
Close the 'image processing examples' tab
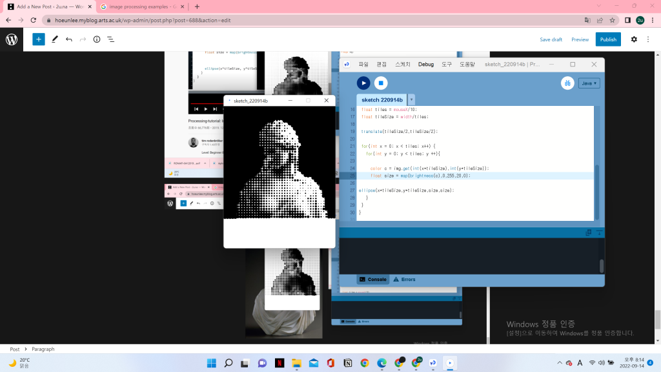coord(183,6)
